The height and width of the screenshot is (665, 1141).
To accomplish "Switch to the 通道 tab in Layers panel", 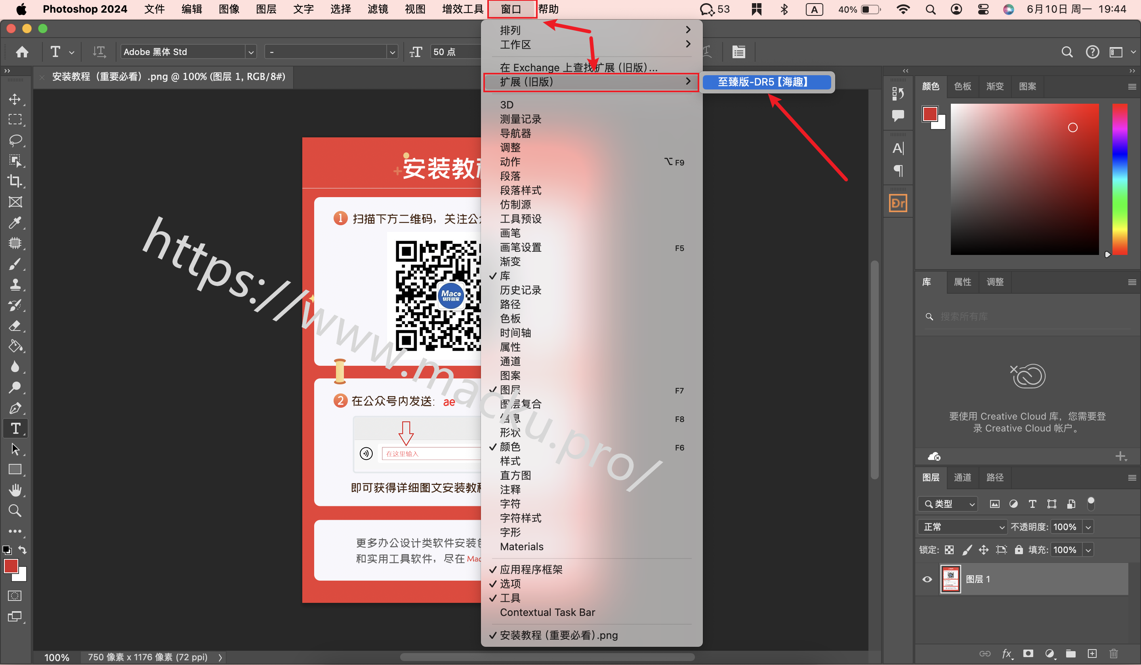I will pos(962,477).
